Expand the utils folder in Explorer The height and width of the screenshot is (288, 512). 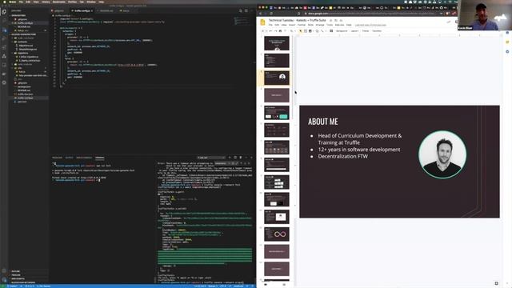coord(20,68)
